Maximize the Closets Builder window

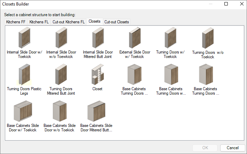pyautogui.click(x=226, y=4)
